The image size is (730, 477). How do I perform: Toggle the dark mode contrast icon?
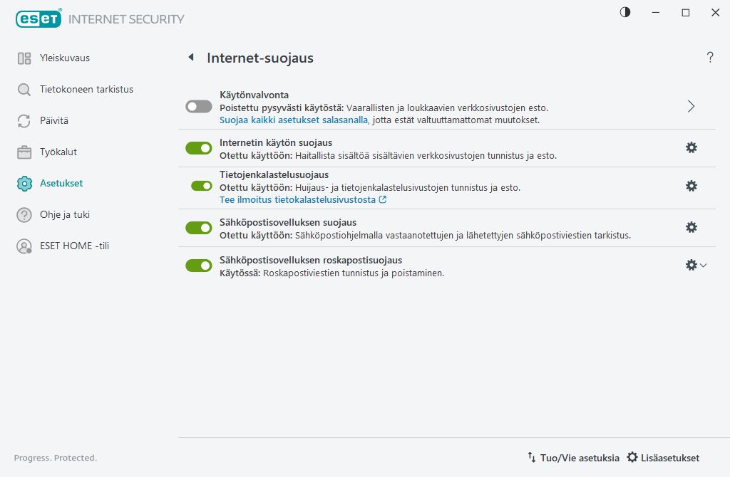625,13
